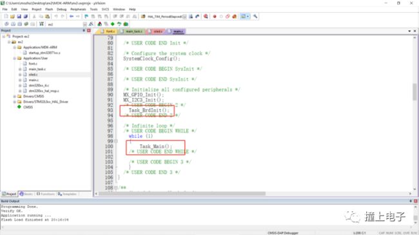This screenshot has height=235, width=419.
Task: Toggle auto-hide pin on Project panel
Action: click(x=84, y=30)
